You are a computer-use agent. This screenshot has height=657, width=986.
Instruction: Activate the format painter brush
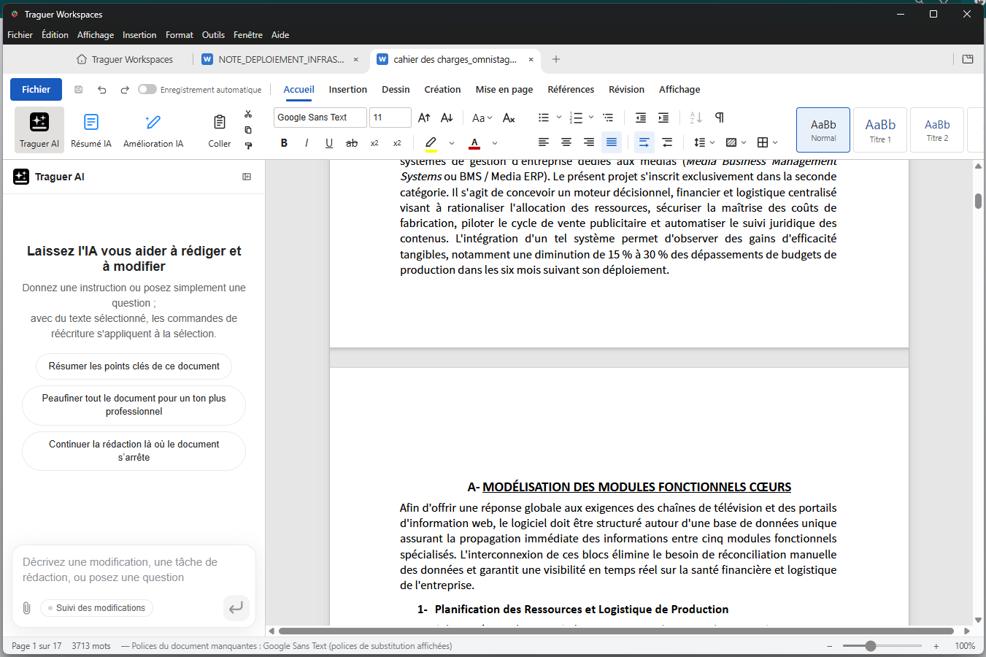248,145
